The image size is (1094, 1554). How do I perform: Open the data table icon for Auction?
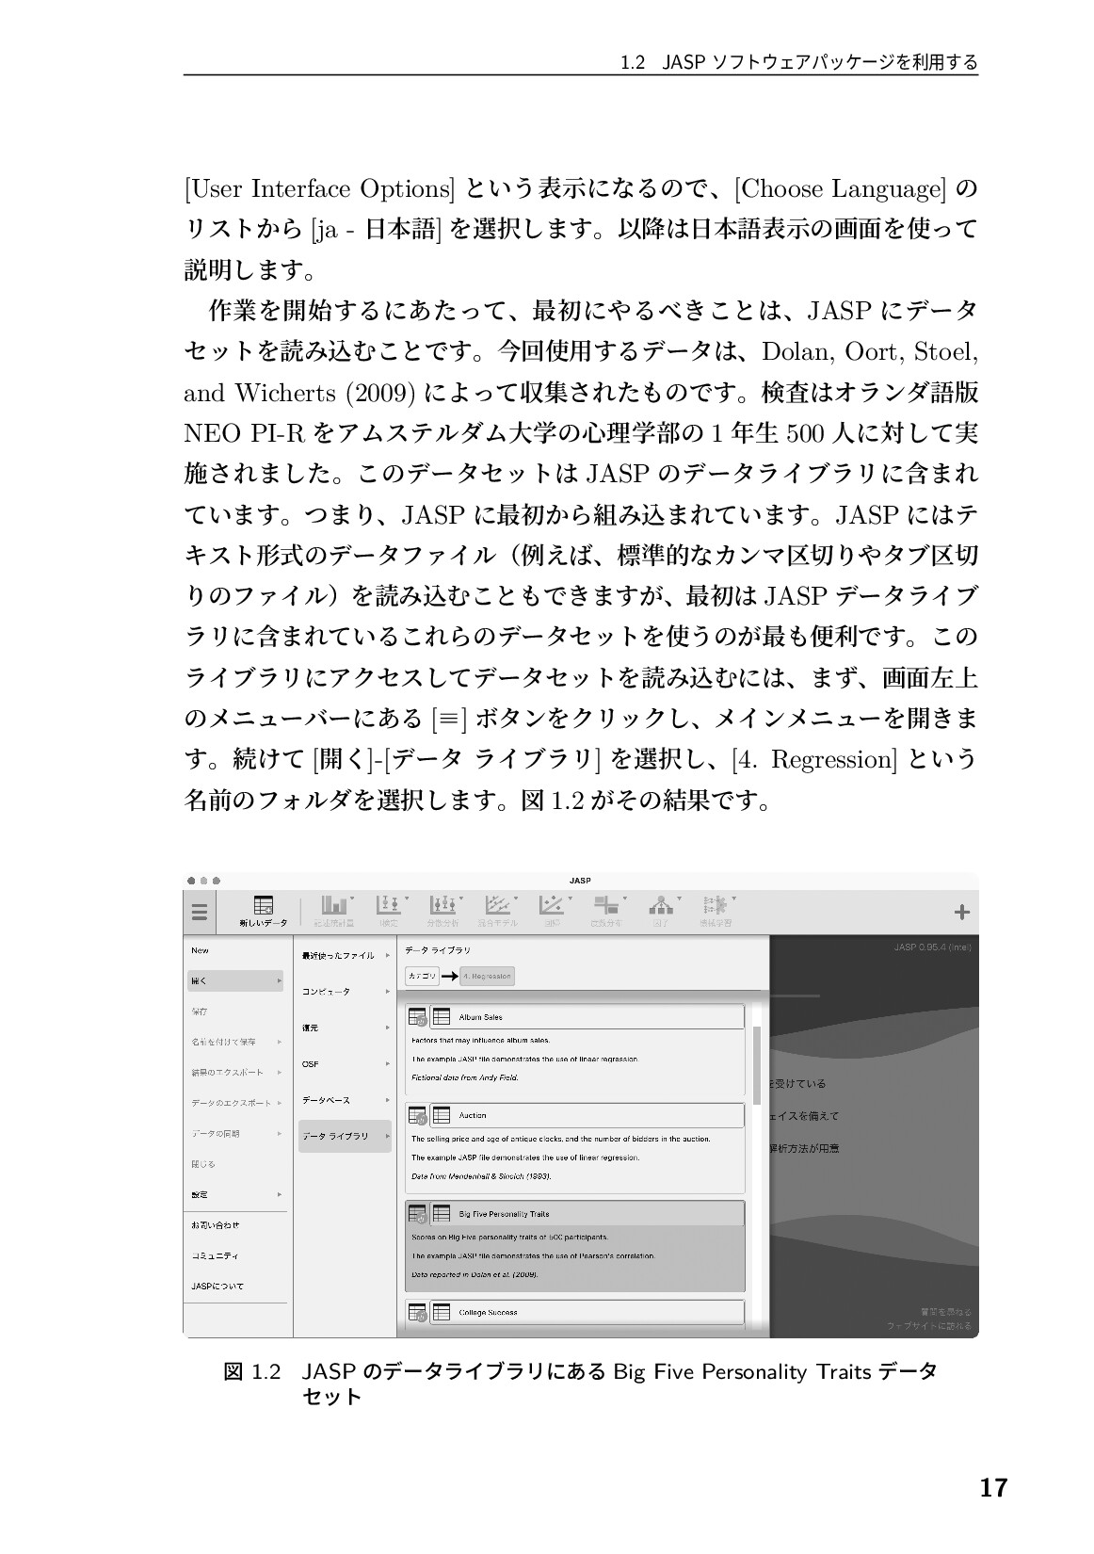click(441, 1115)
